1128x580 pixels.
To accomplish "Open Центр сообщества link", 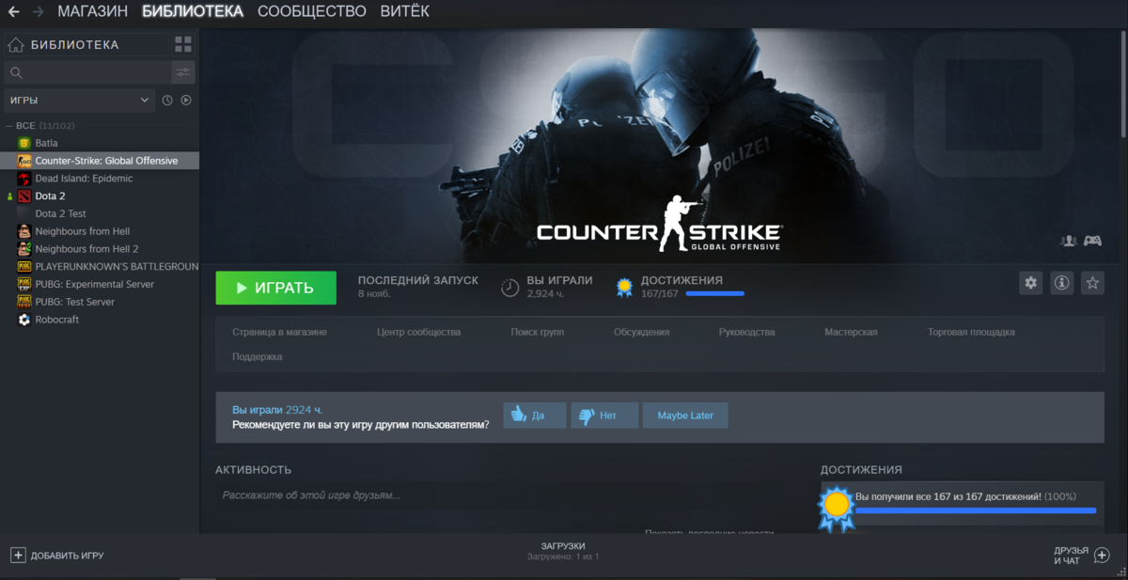I will pos(418,332).
